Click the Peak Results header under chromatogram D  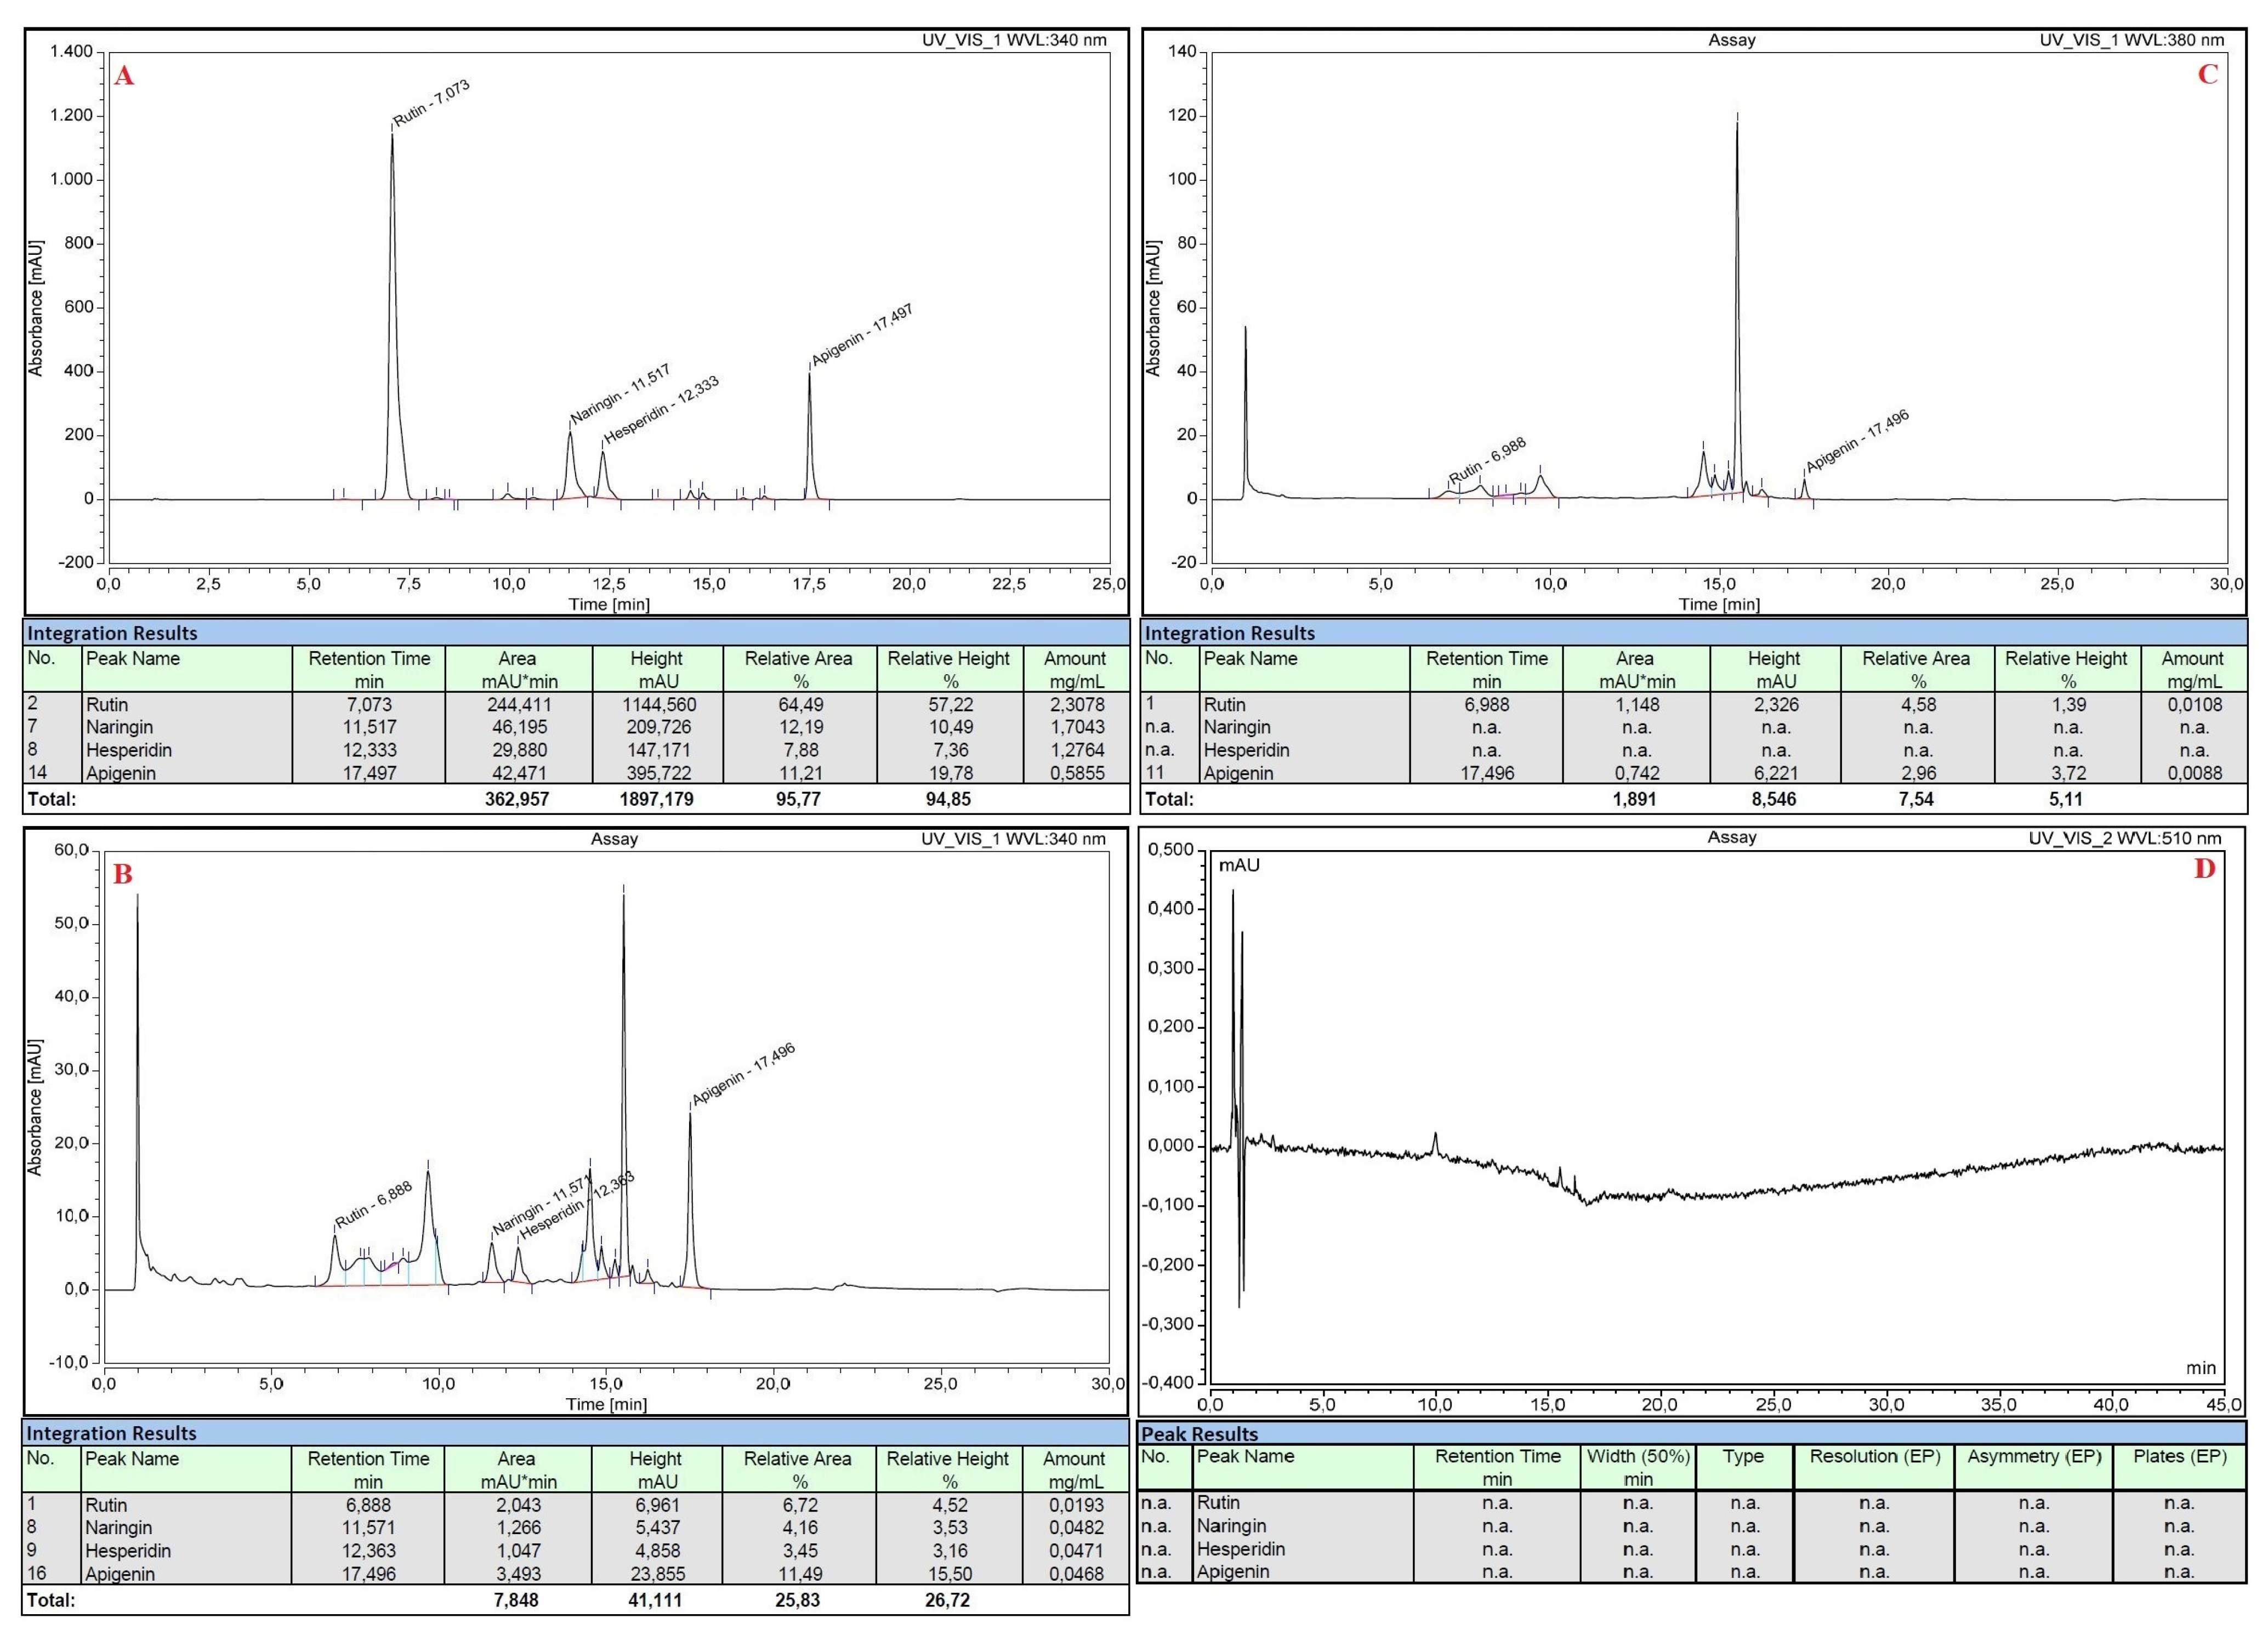point(1199,1433)
